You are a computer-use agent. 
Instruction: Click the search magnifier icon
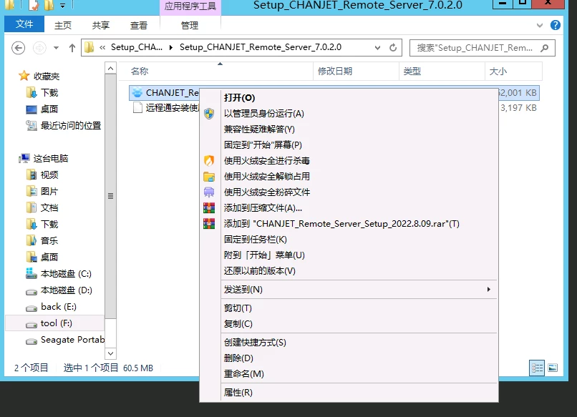pos(545,48)
